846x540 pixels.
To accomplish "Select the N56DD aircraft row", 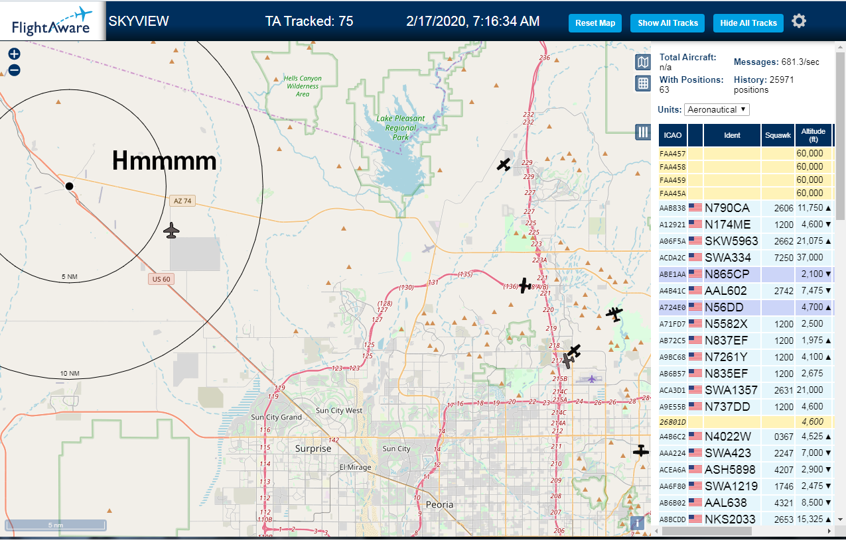I will [745, 307].
